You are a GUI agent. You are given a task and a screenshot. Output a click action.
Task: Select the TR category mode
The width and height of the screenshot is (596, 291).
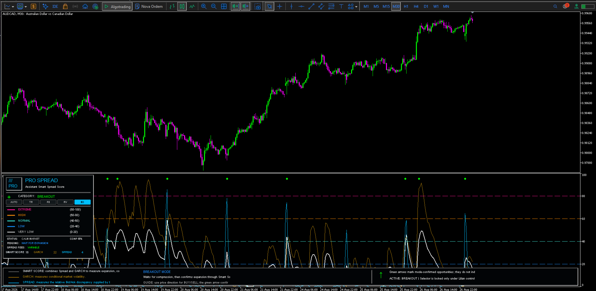tap(31, 202)
